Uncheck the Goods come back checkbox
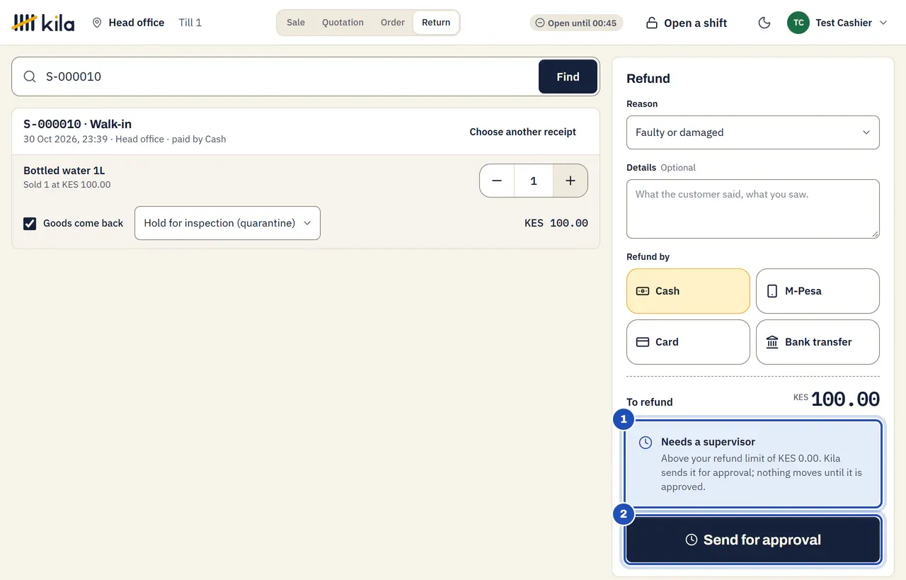The height and width of the screenshot is (580, 906). [30, 223]
